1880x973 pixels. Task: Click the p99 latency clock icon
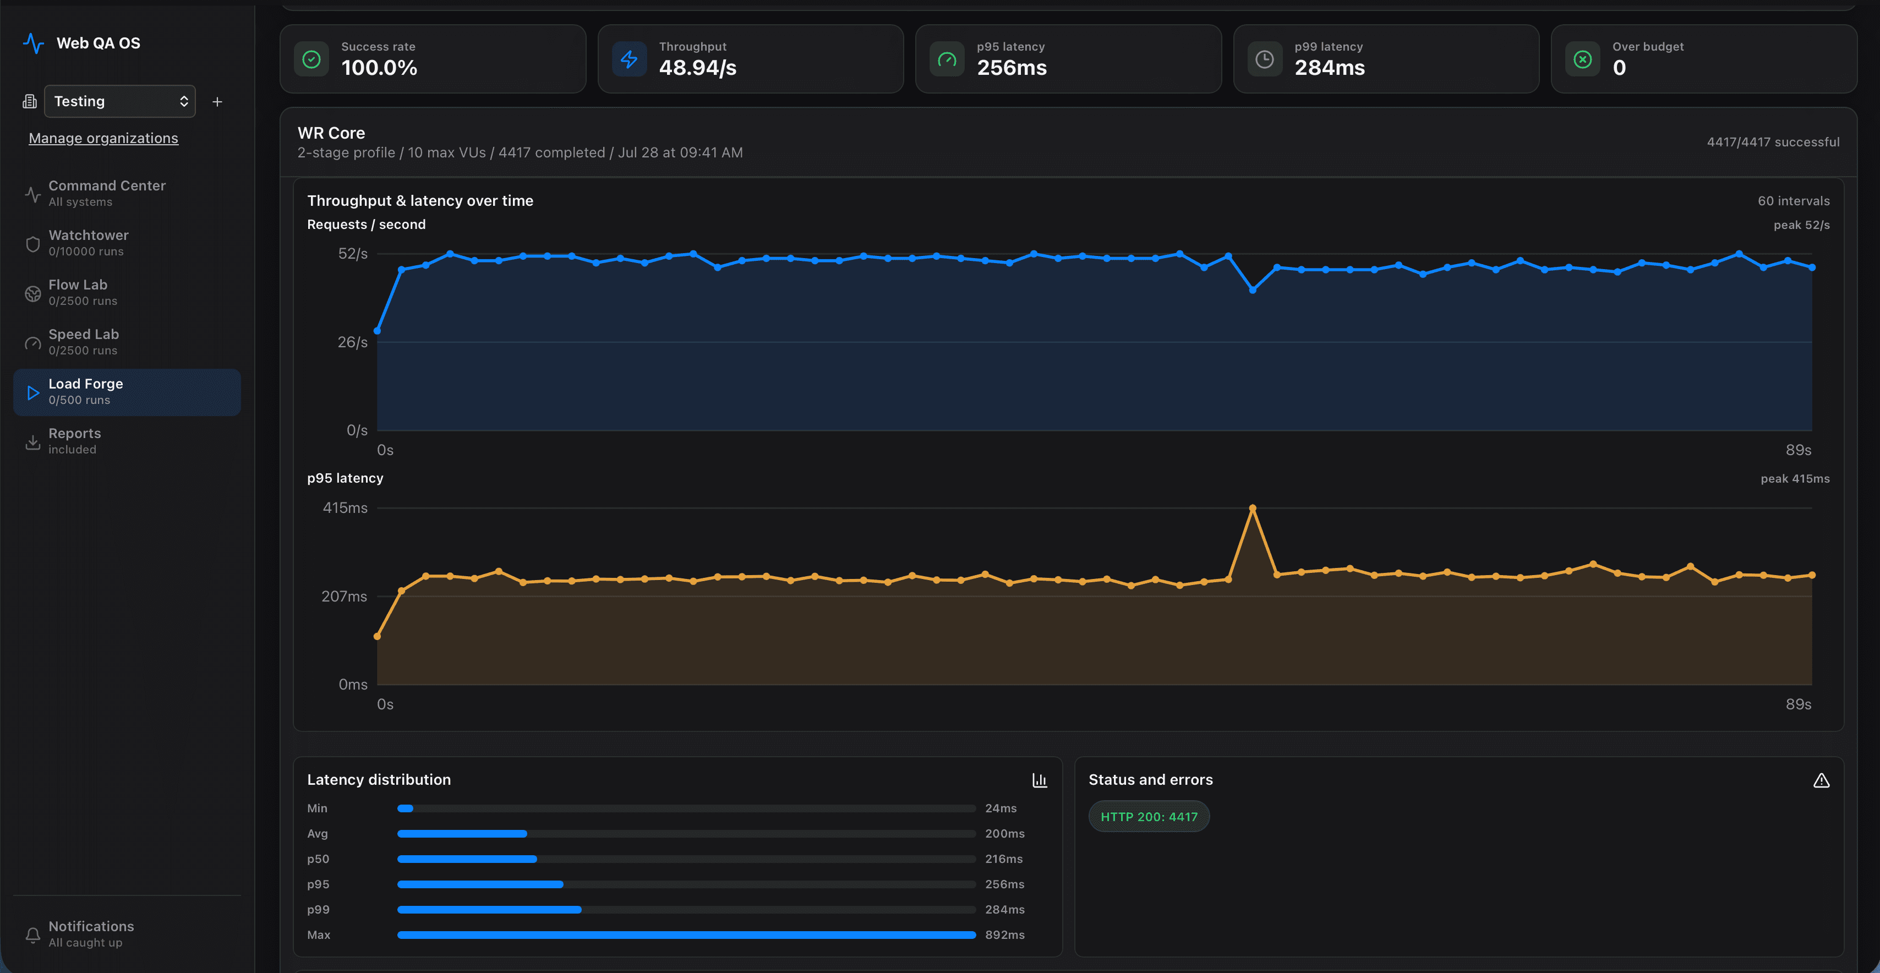[1265, 59]
